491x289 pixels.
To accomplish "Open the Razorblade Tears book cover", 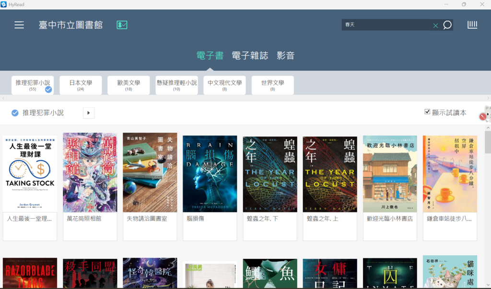I will click(x=30, y=273).
